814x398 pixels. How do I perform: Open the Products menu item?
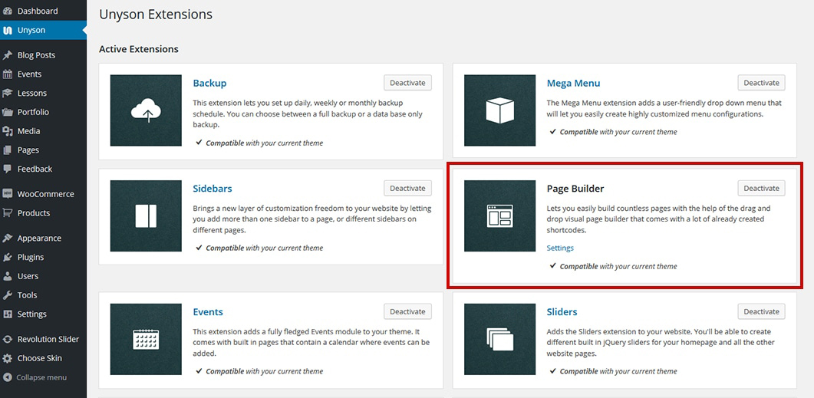(x=43, y=212)
